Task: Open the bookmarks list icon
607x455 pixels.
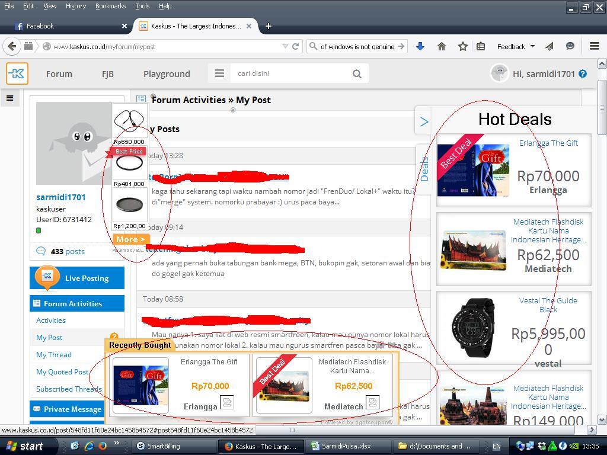Action: (x=480, y=46)
